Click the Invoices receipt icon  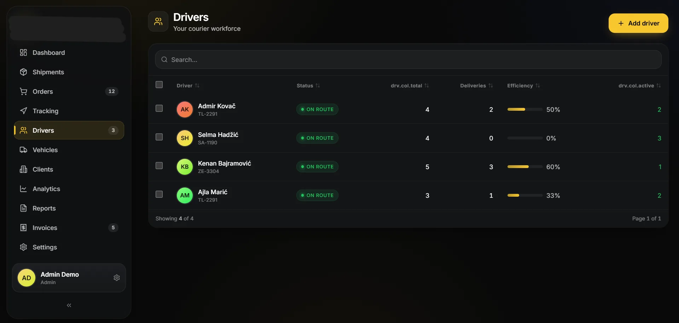[23, 228]
